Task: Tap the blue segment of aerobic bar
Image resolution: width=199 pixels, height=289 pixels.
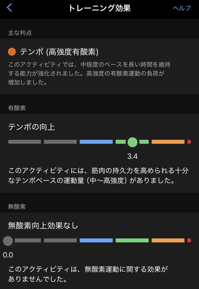Action: [96, 142]
